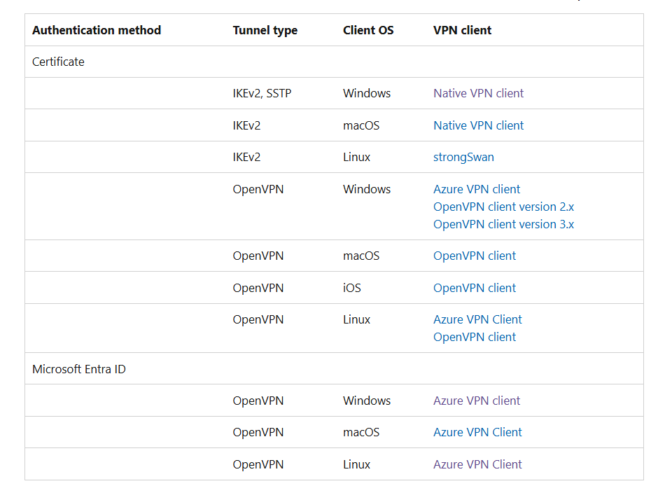Open the OpenVPN client version 3.x link
Image resolution: width=665 pixels, height=493 pixels.
tap(503, 224)
